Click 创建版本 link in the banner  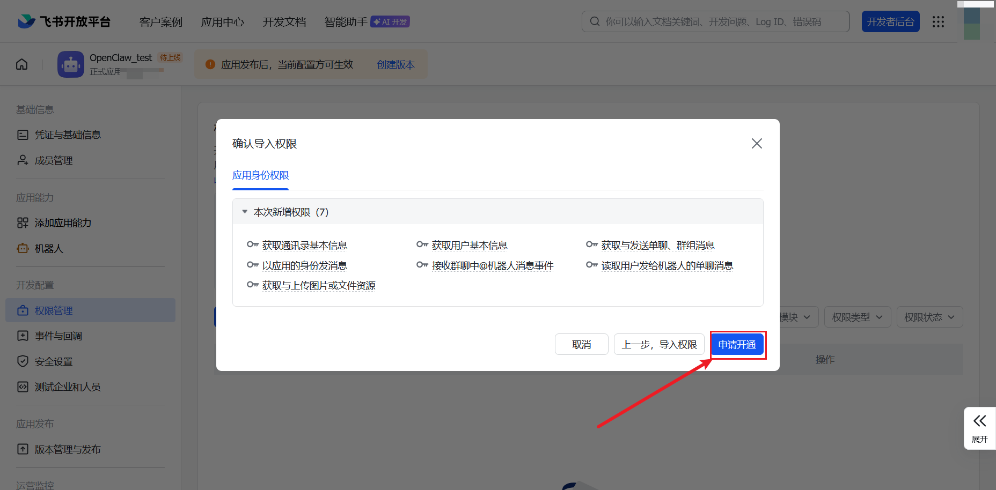point(396,64)
